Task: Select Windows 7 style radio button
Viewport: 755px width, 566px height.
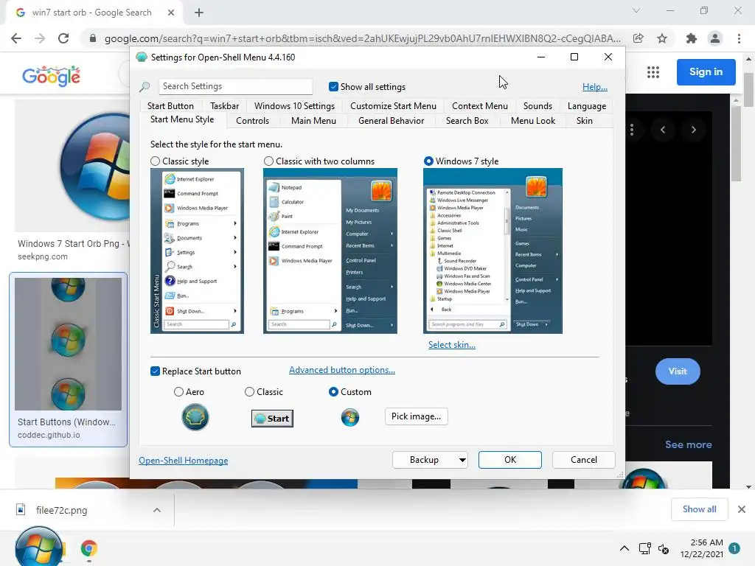Action: point(428,161)
